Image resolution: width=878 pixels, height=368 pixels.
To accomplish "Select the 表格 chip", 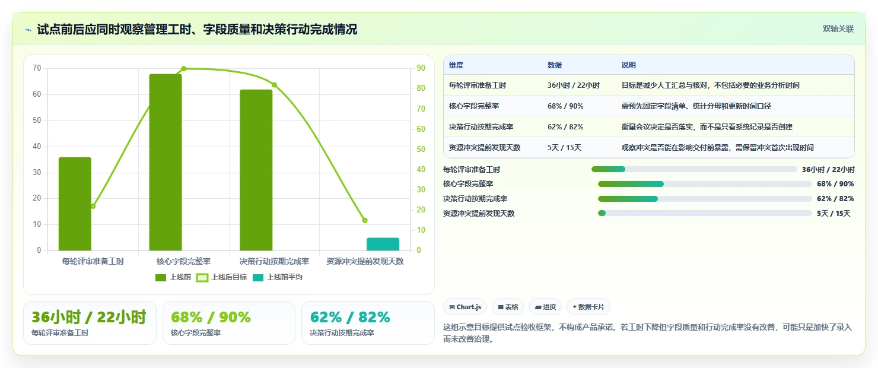I will (x=508, y=307).
